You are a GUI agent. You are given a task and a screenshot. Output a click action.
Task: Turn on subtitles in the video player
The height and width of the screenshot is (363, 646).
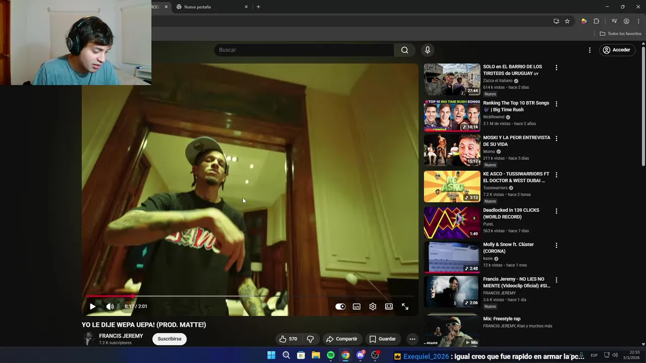(x=357, y=307)
